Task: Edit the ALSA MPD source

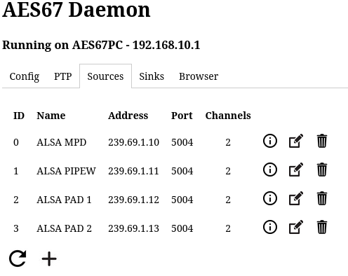Action: [x=296, y=141]
